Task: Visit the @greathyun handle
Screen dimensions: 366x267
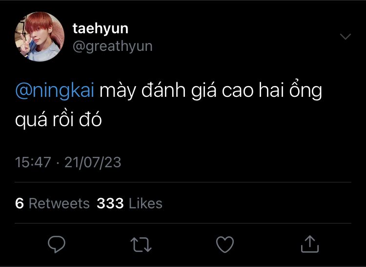Action: 112,46
